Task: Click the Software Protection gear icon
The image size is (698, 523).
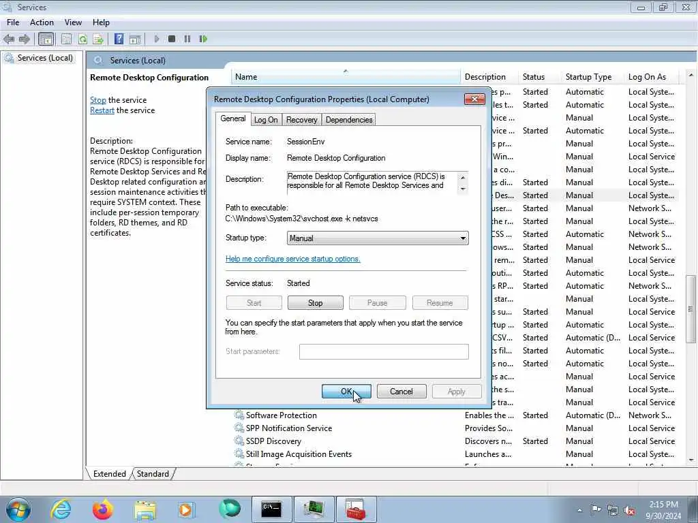Action: (239, 415)
